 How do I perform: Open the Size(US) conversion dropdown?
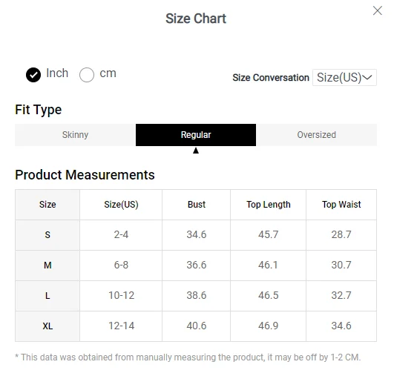pyautogui.click(x=344, y=77)
